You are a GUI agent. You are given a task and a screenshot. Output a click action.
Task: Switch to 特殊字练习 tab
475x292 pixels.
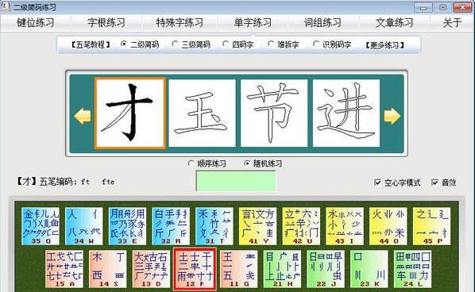180,23
